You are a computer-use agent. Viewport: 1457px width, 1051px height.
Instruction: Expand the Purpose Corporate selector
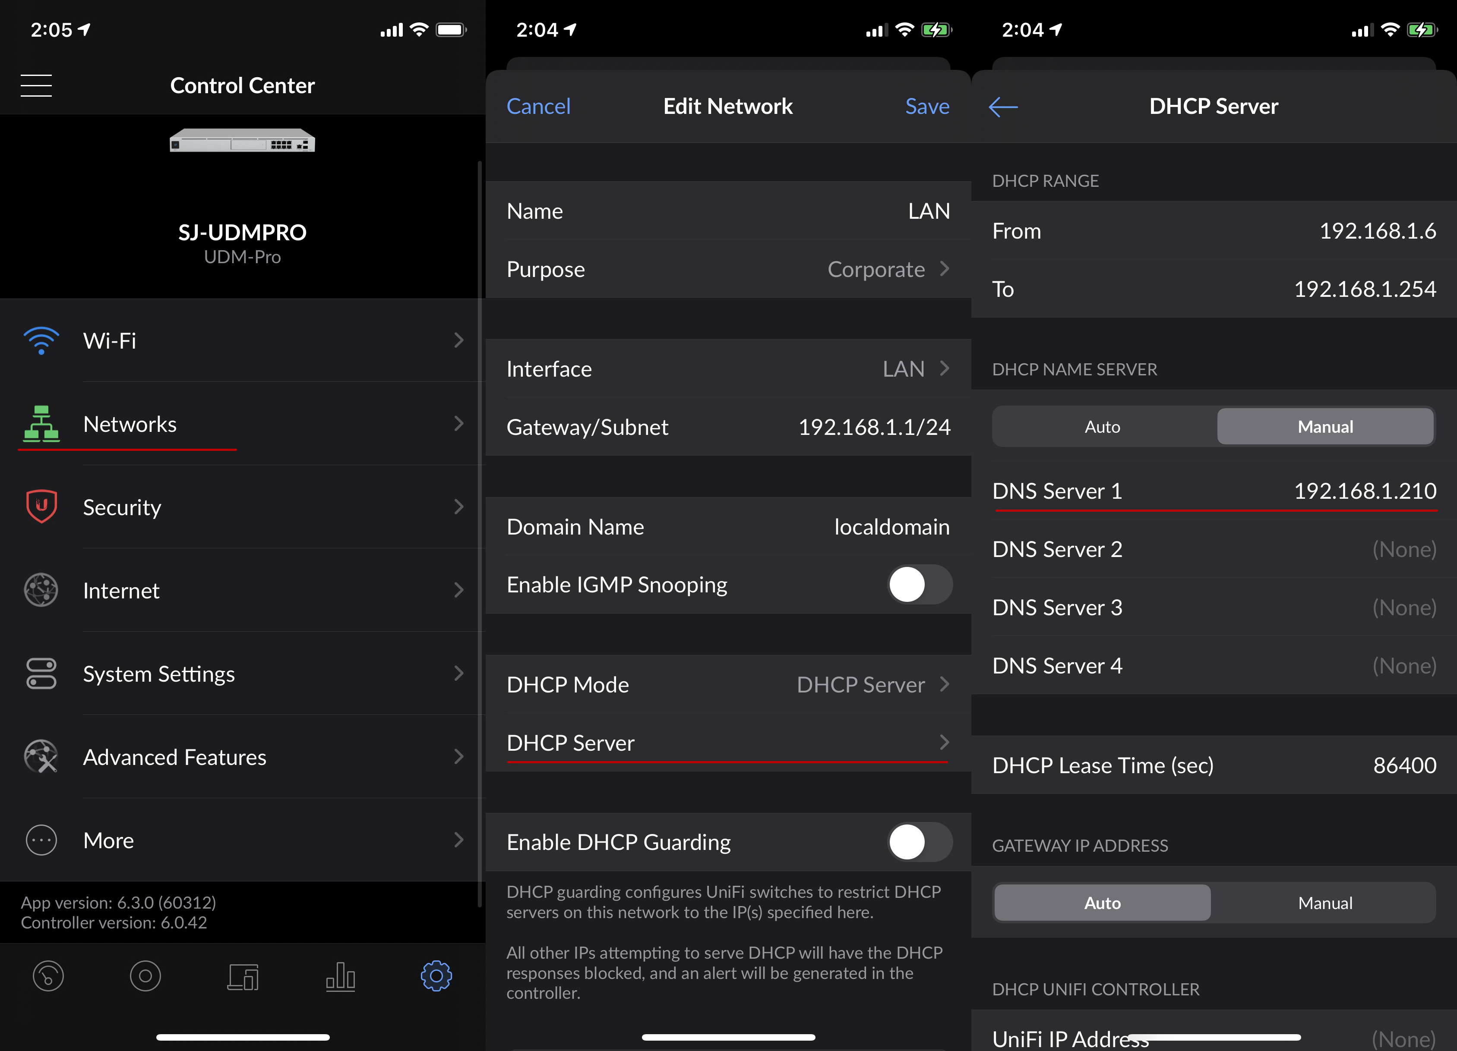tap(887, 270)
